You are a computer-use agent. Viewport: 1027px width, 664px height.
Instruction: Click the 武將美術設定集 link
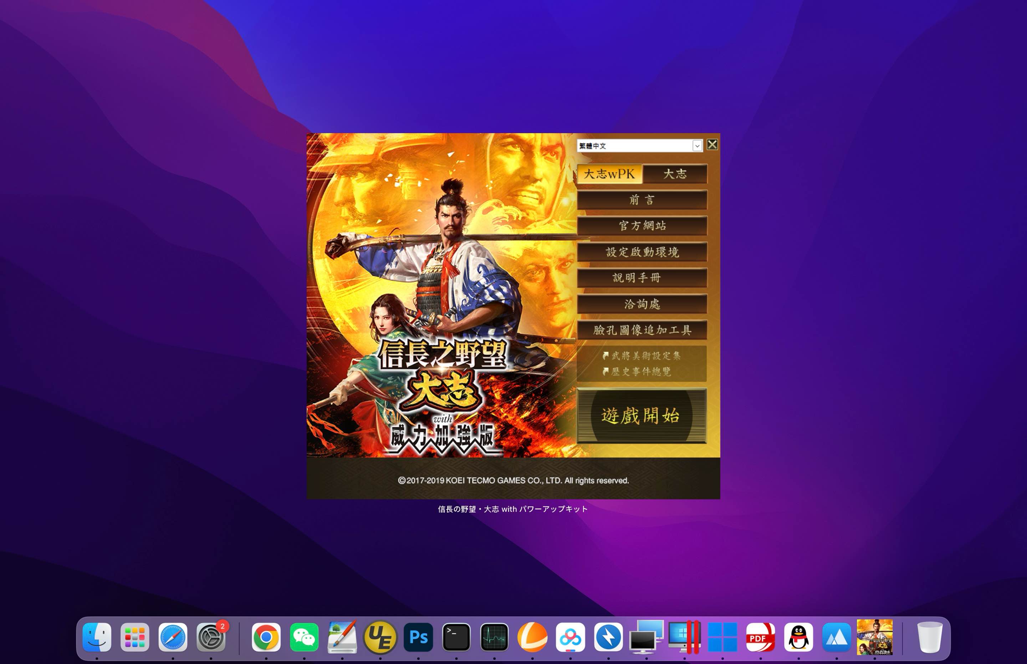(x=643, y=356)
